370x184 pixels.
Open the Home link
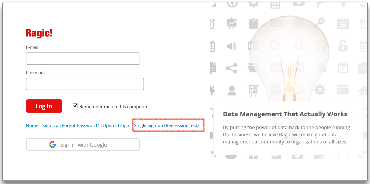pyautogui.click(x=32, y=126)
